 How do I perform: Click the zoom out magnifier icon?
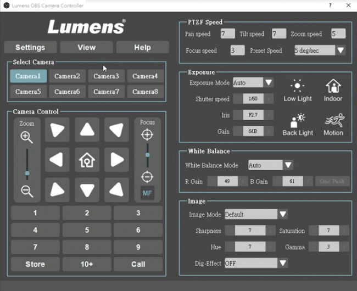tap(26, 191)
